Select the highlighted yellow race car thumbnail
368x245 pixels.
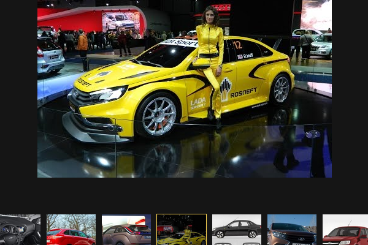click(182, 230)
